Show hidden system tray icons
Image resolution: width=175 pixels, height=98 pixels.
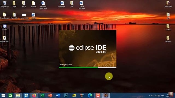click(x=149, y=96)
